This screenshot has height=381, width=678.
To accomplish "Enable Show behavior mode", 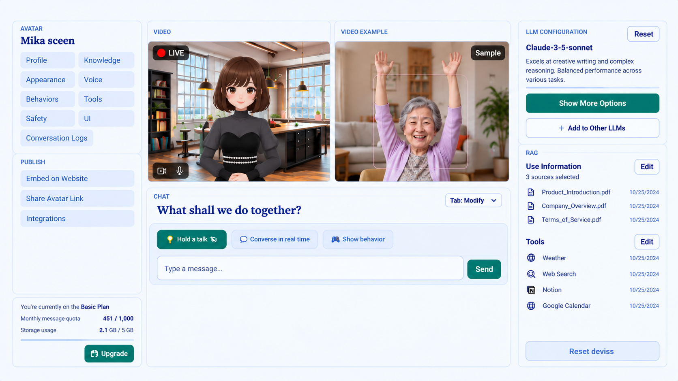I will [358, 239].
